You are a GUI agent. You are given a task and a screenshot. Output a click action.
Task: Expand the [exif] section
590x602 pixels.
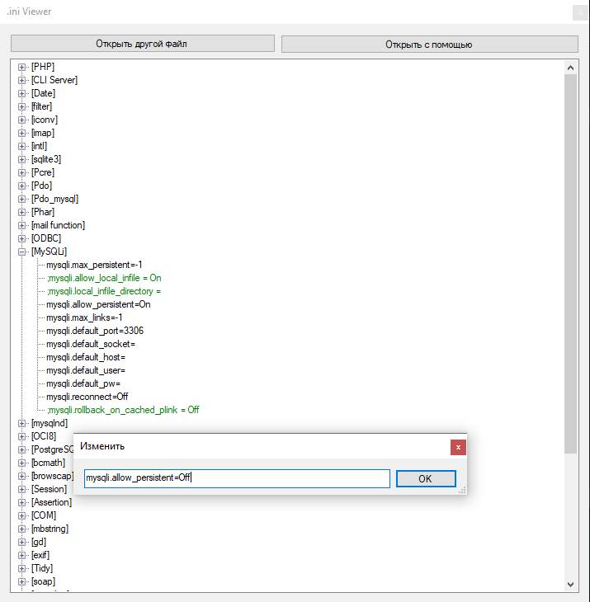click(22, 555)
